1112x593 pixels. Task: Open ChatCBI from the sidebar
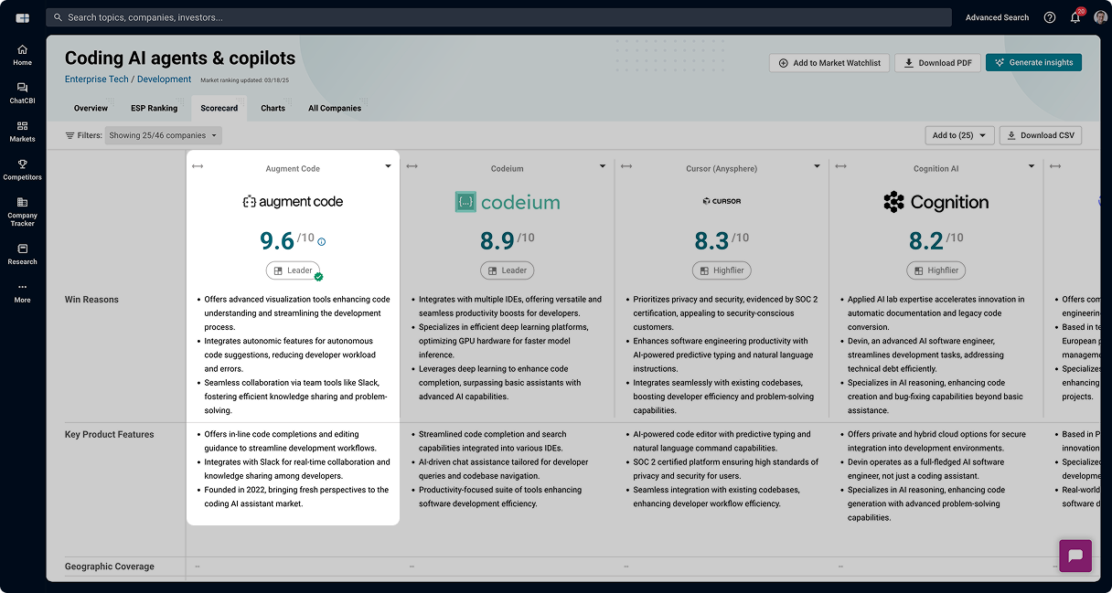click(22, 92)
